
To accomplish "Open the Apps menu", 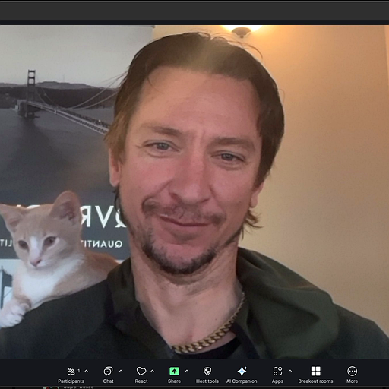I will (x=277, y=375).
